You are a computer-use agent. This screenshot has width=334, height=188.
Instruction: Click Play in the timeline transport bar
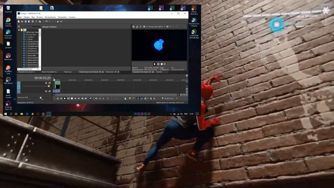tap(65, 98)
